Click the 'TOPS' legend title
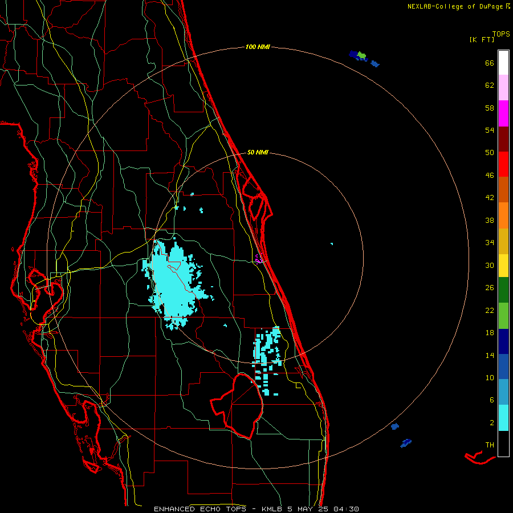The height and width of the screenshot is (513, 513). (501, 34)
